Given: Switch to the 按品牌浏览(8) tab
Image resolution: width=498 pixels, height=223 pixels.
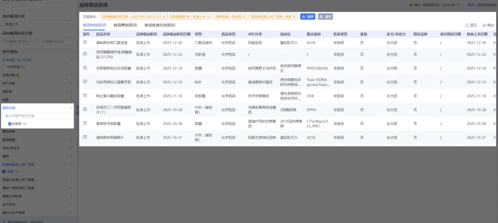Looking at the screenshot, I should coord(125,25).
